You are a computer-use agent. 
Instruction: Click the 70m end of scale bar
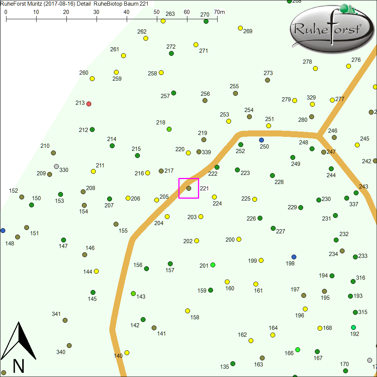click(217, 19)
